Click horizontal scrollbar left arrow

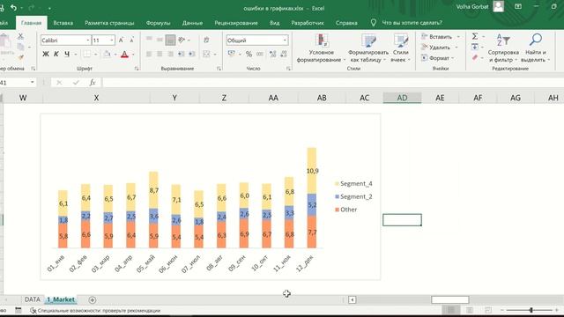pos(352,299)
